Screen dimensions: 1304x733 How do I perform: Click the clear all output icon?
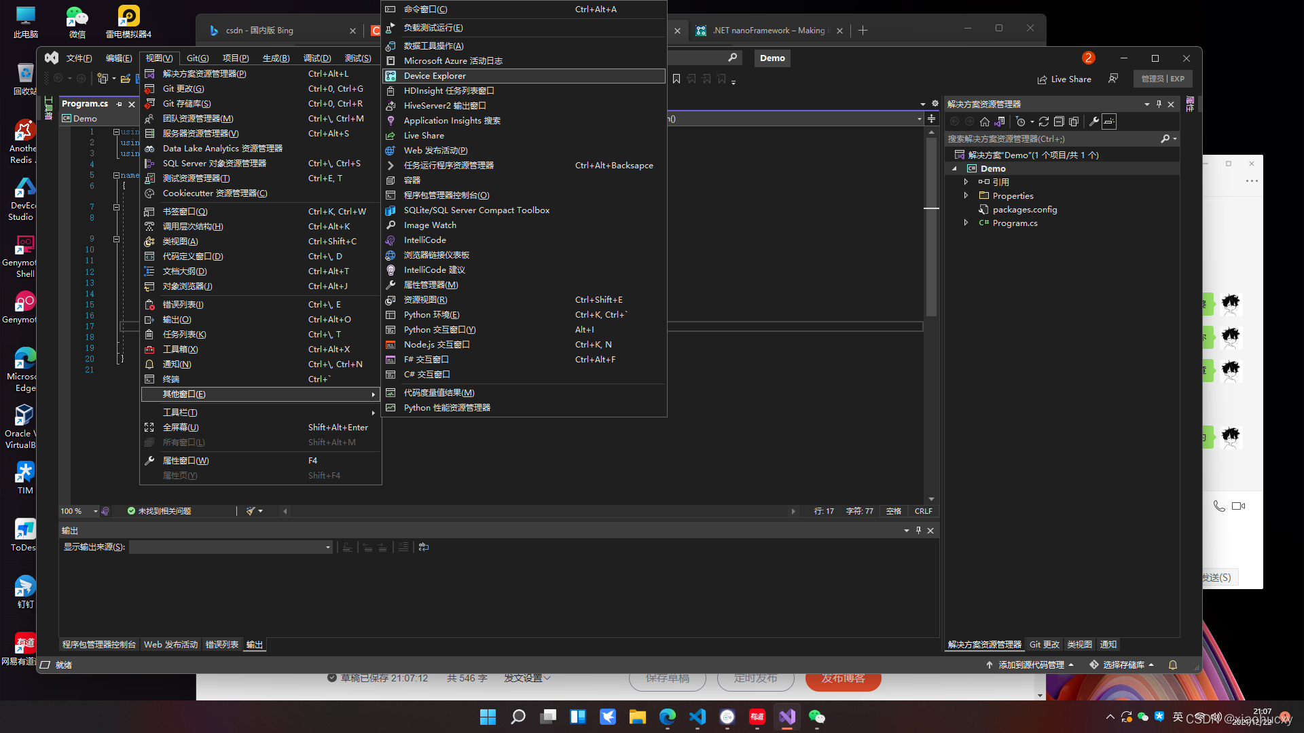click(x=403, y=547)
